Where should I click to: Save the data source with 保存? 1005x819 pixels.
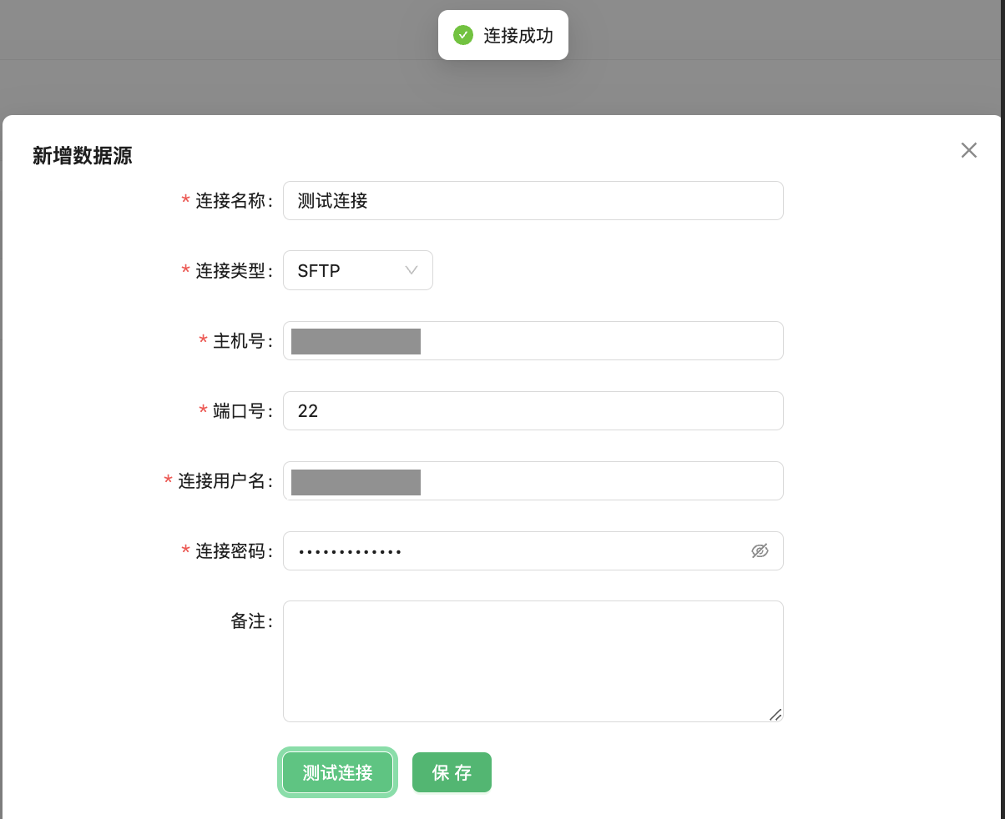pos(452,772)
